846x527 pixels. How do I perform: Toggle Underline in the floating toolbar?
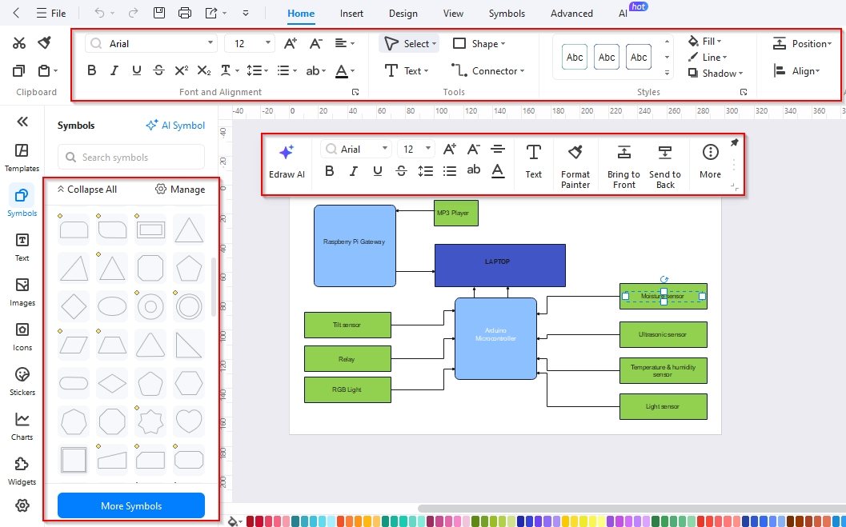click(378, 171)
